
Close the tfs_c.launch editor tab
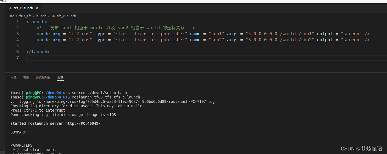pyautogui.click(x=37, y=8)
